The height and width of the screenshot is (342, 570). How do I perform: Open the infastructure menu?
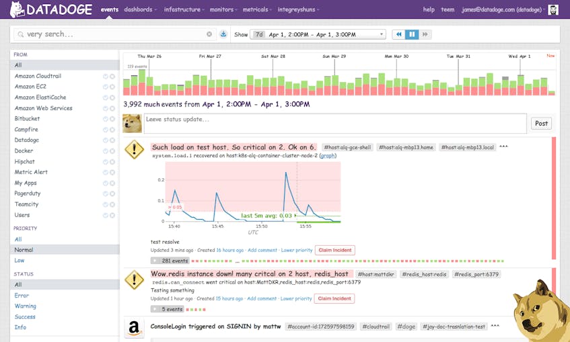[x=184, y=9]
